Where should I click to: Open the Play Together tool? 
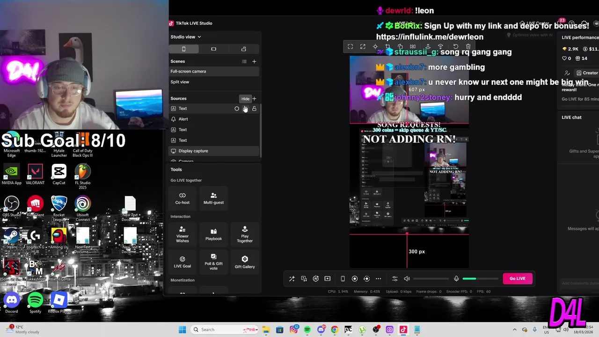(x=245, y=235)
